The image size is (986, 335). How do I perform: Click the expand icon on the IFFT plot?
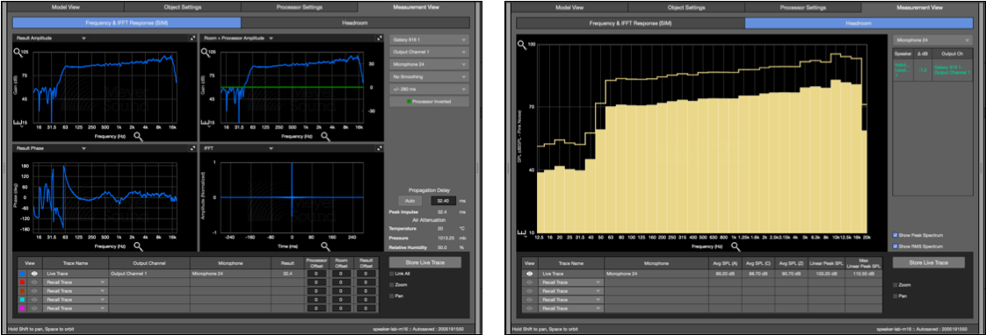tap(379, 149)
